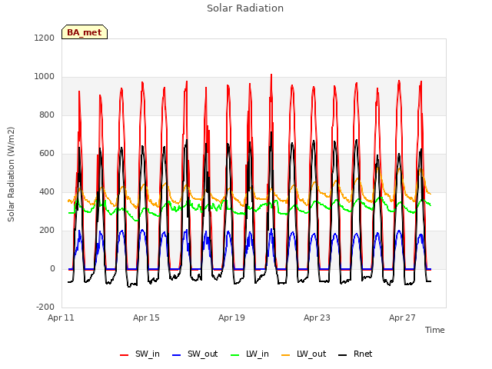Click the Solar Radiation chart title

click(x=245, y=8)
